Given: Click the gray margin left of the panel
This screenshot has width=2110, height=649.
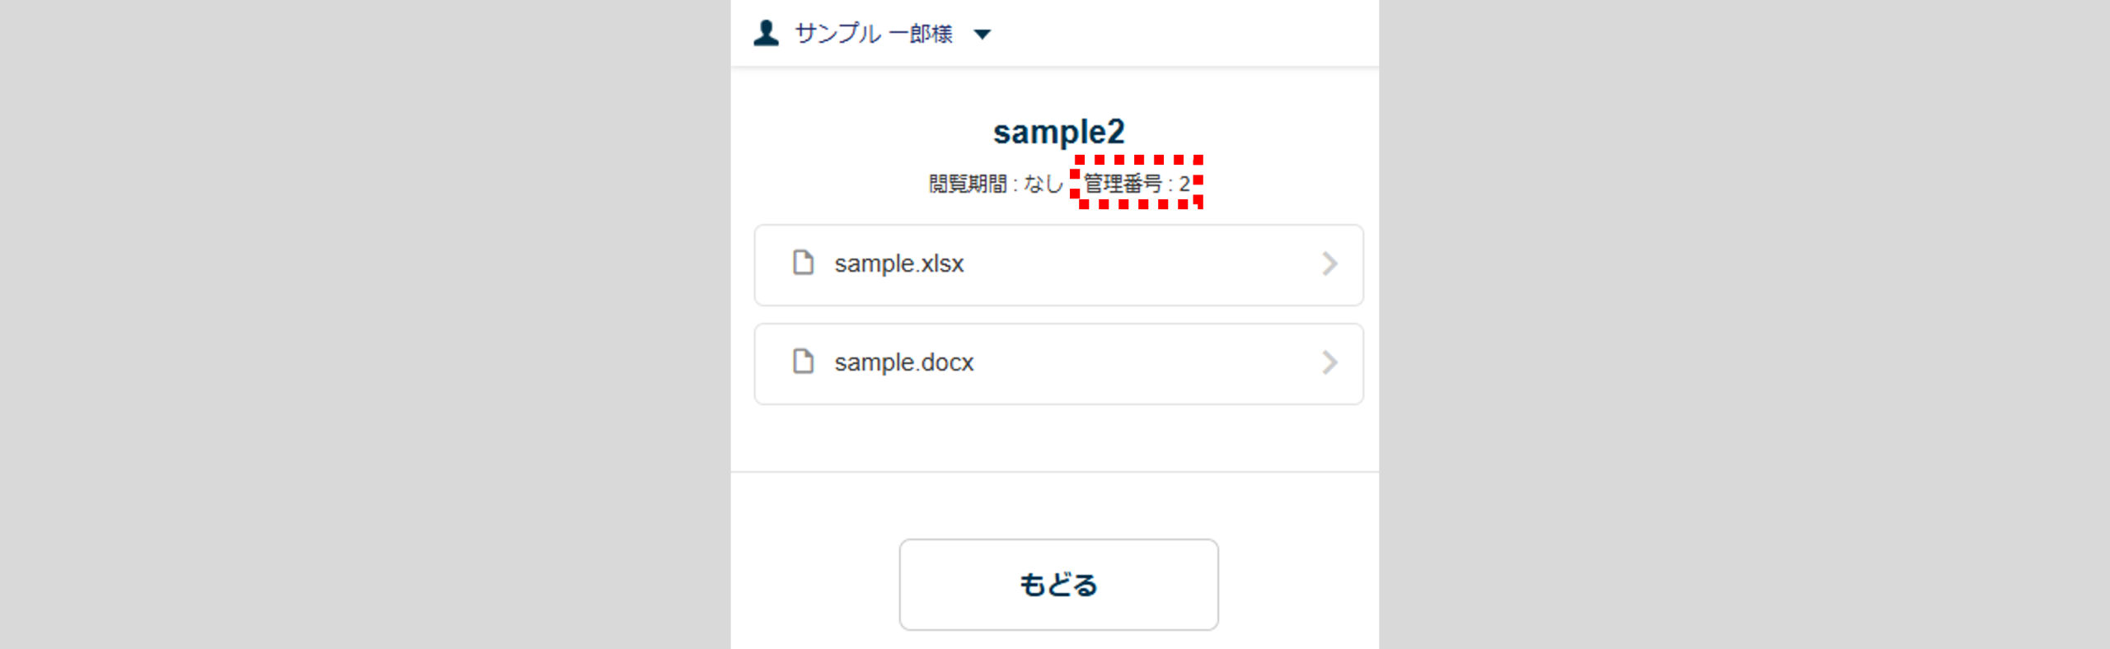Looking at the screenshot, I should click(363, 329).
